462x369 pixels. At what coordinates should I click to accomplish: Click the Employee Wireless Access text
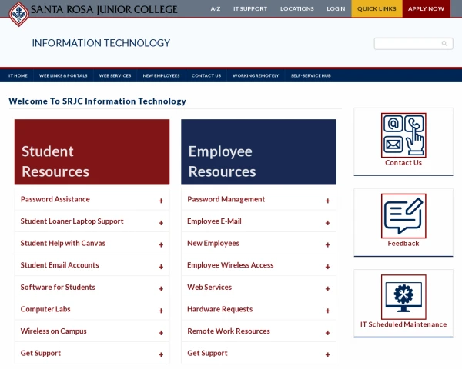tap(230, 265)
